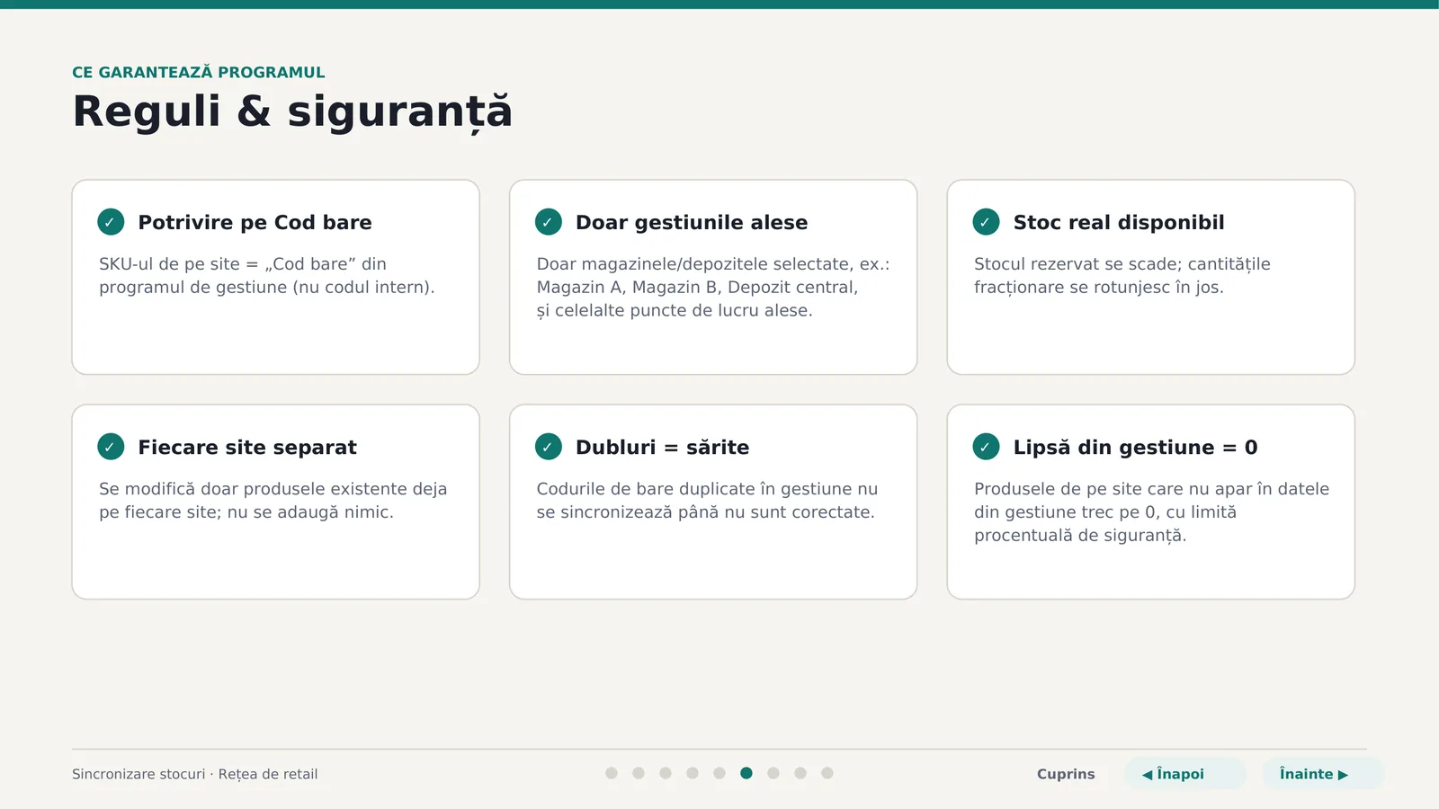Click the description starting Se modifică doar produsele
Viewport: 1439px width, 809px height.
[x=273, y=501]
